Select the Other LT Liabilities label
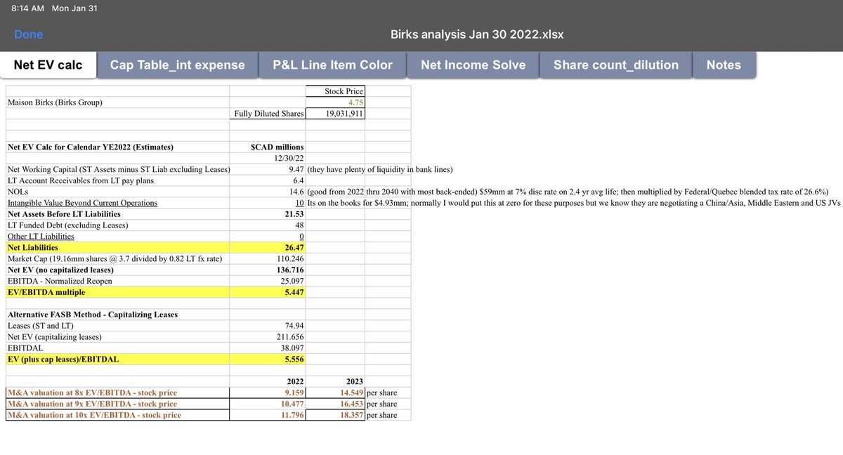Viewport: 843px width, 455px height. pyautogui.click(x=40, y=236)
